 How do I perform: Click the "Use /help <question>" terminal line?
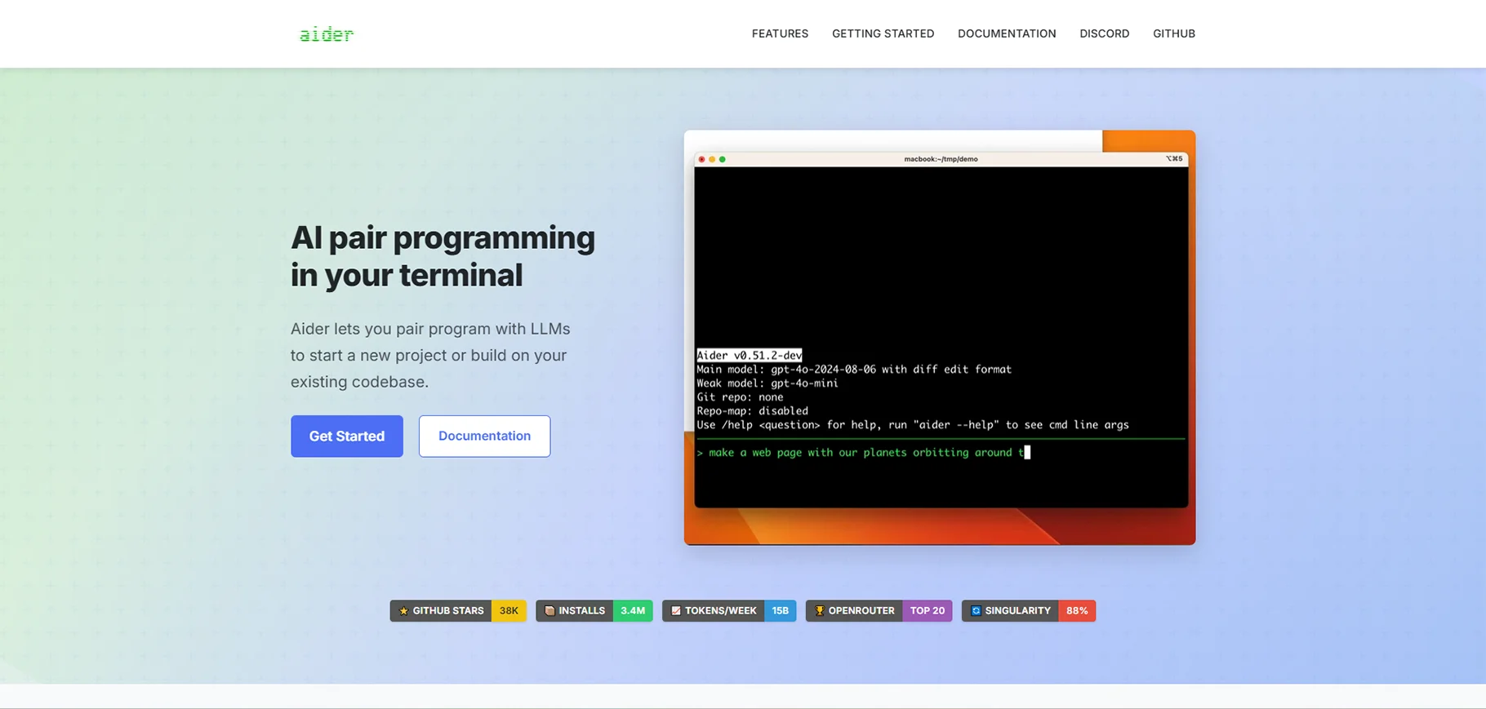click(x=913, y=424)
